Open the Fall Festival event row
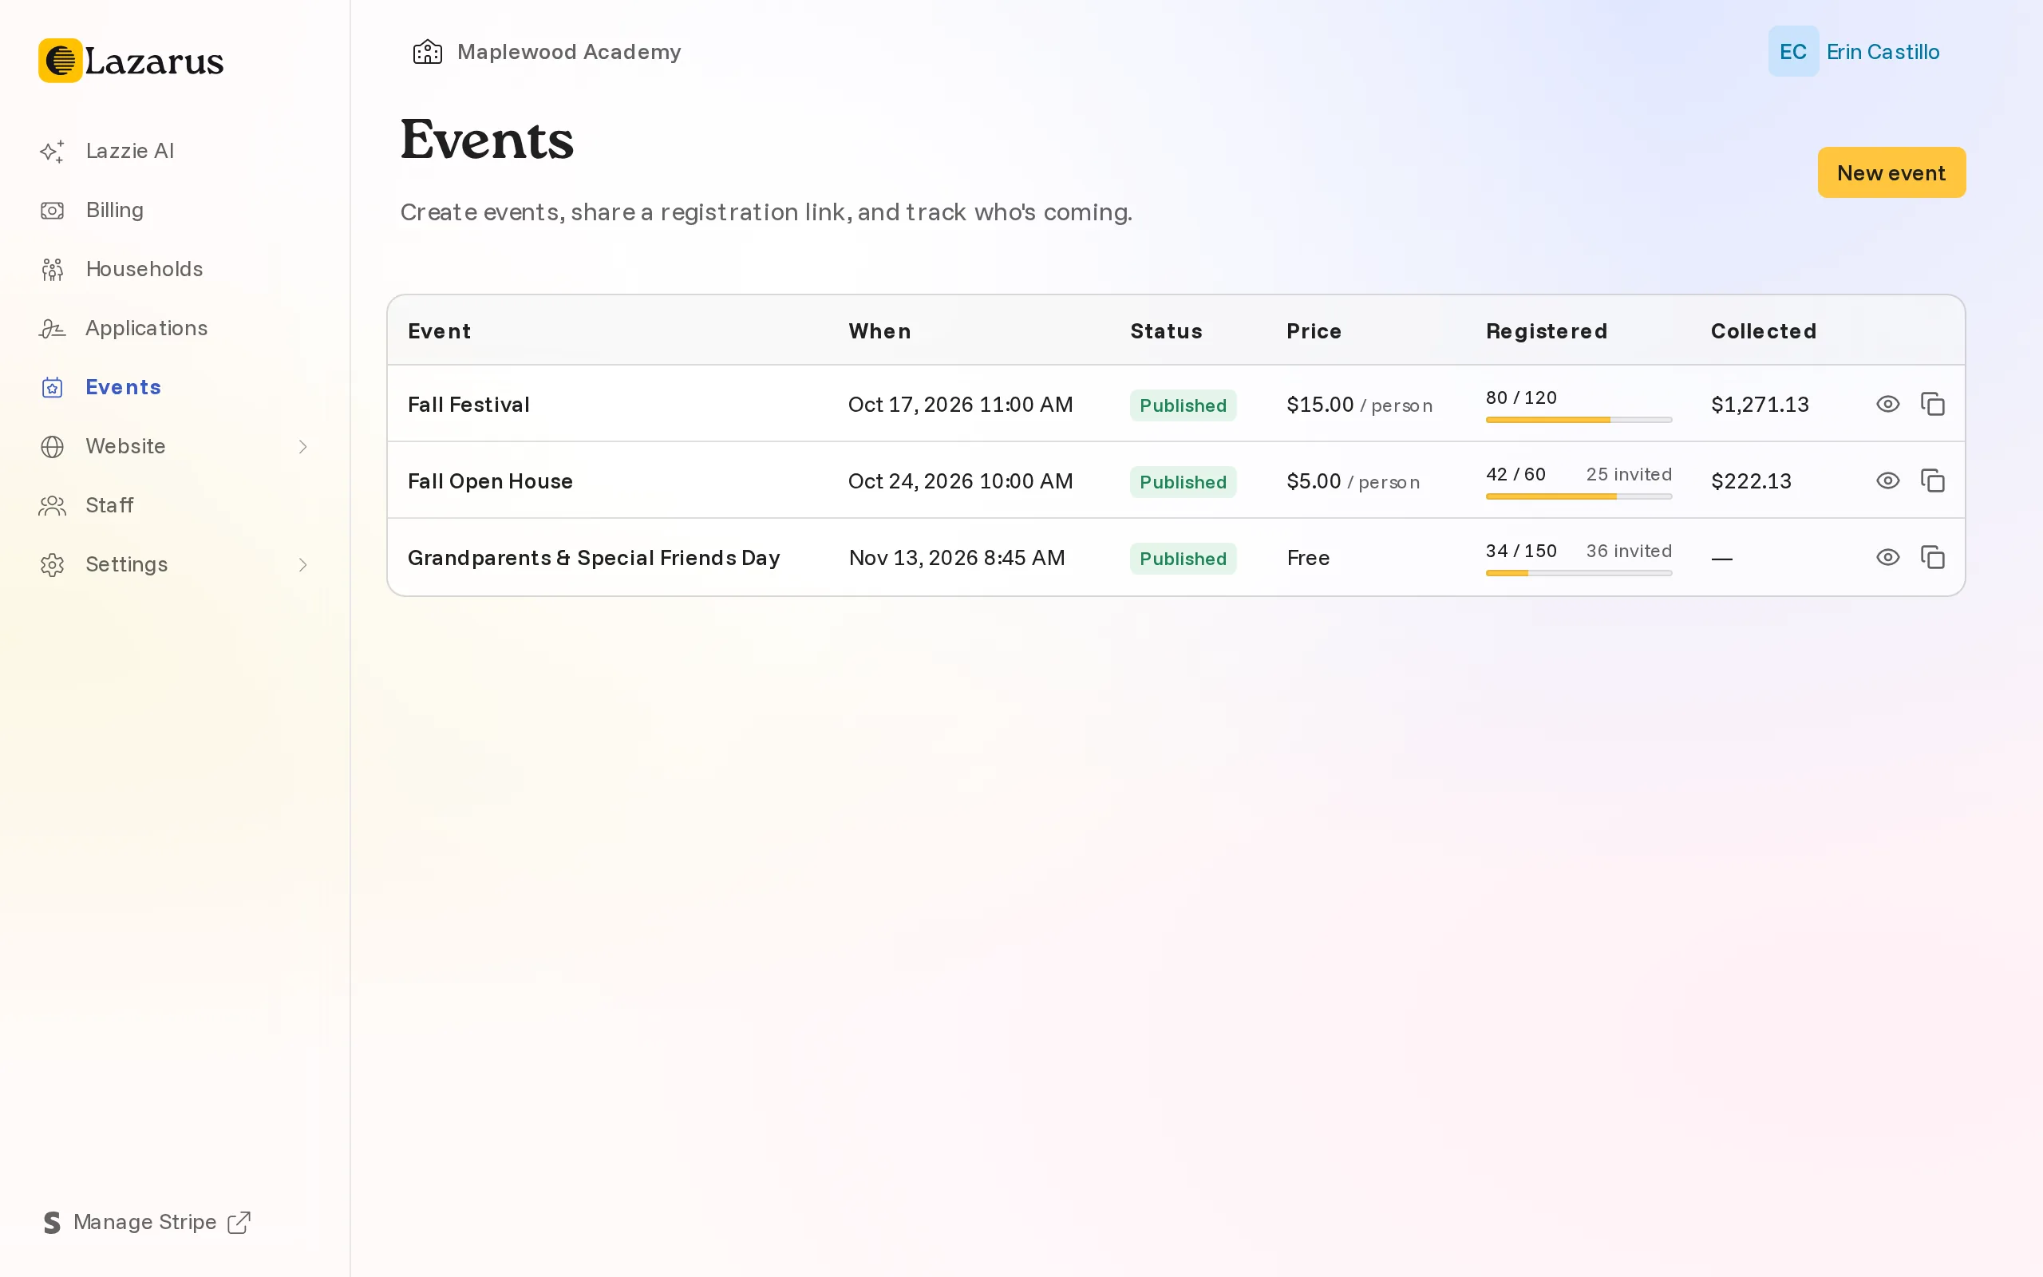 tap(1176, 404)
